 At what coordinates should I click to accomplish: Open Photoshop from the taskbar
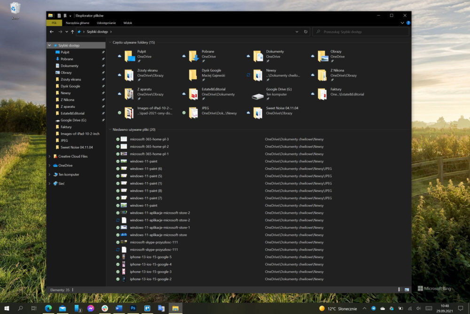133,308
